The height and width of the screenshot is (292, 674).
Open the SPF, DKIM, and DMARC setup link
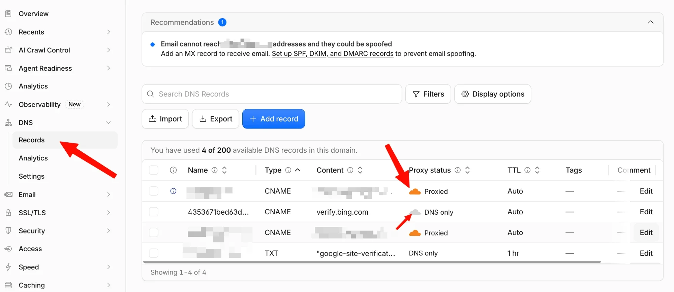coord(333,53)
